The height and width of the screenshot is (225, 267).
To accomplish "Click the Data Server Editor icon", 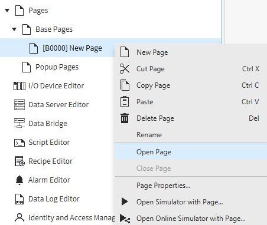I will click(x=19, y=105).
